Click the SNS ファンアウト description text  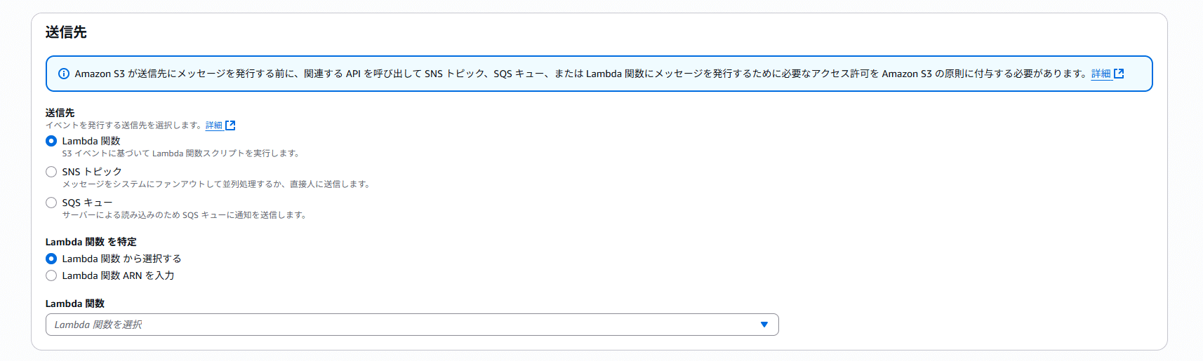point(215,184)
